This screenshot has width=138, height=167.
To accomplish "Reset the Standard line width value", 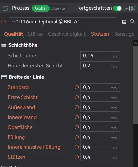I will click(x=77, y=87).
